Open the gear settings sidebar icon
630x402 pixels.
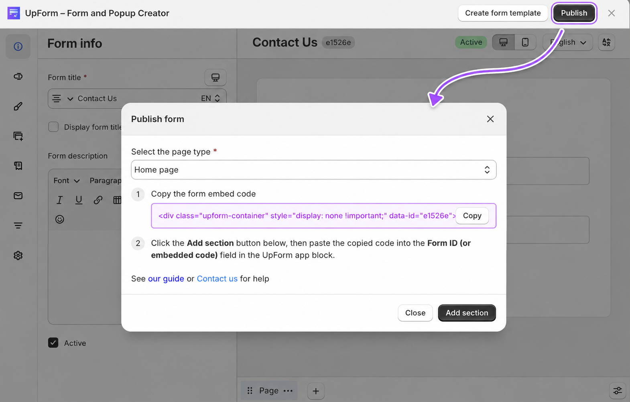coord(18,256)
